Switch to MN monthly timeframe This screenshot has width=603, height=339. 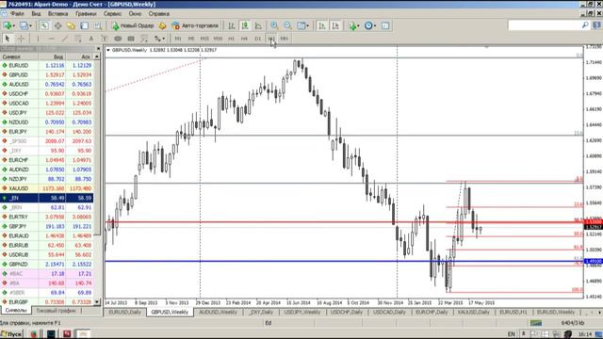(285, 39)
